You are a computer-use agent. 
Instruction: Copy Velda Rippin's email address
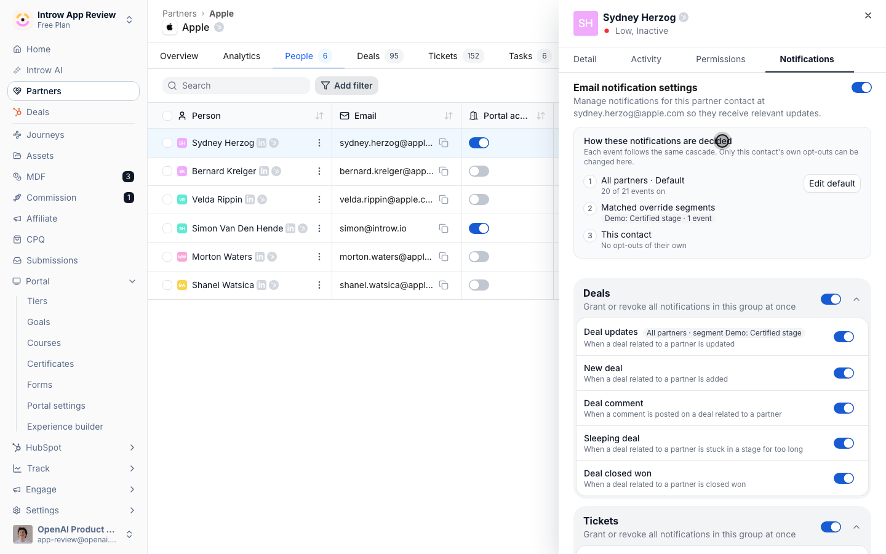click(444, 199)
